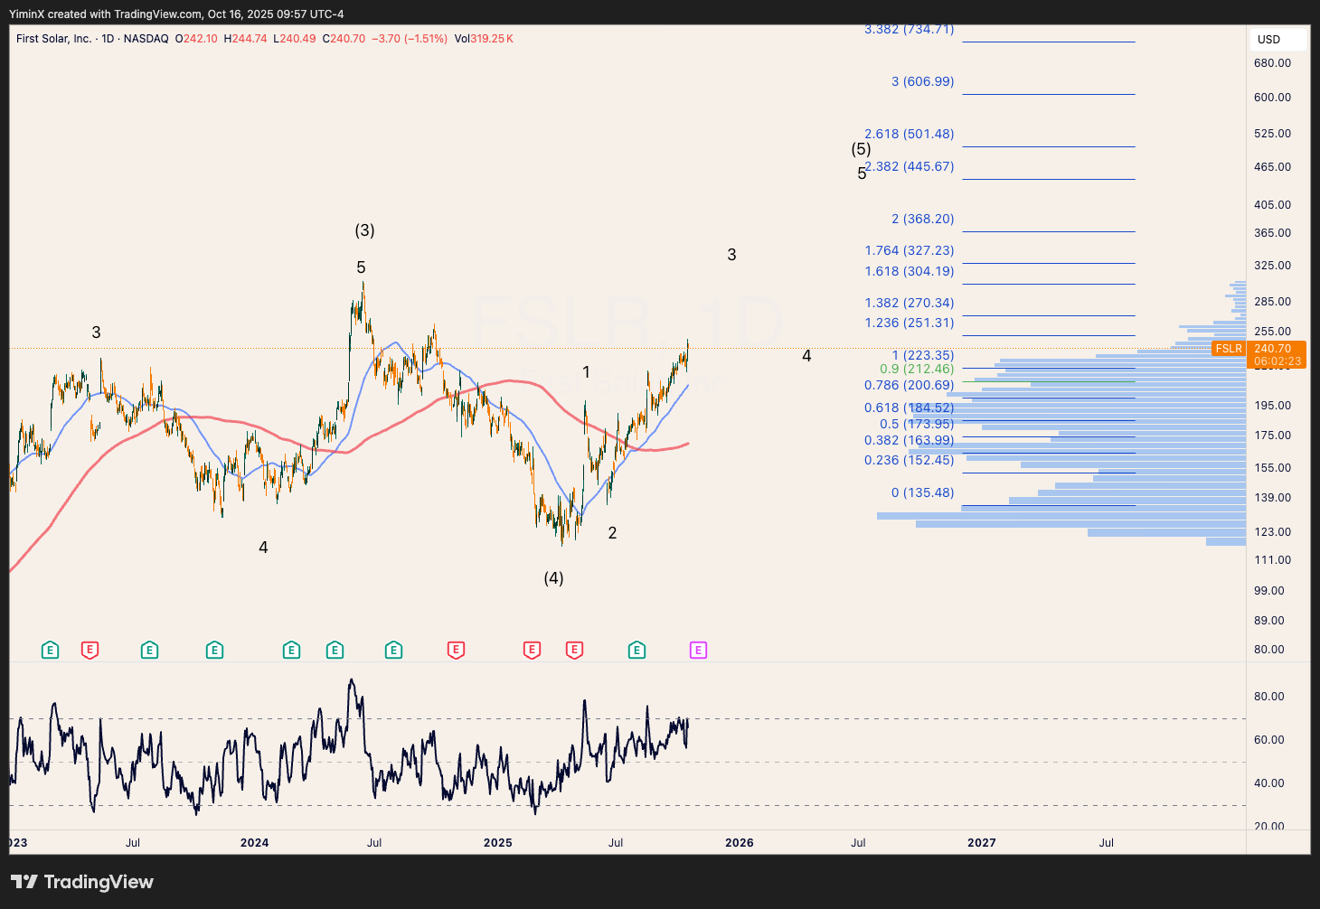Image resolution: width=1320 pixels, height=909 pixels.
Task: Click the 680.00 price axis label
Action: [1272, 63]
